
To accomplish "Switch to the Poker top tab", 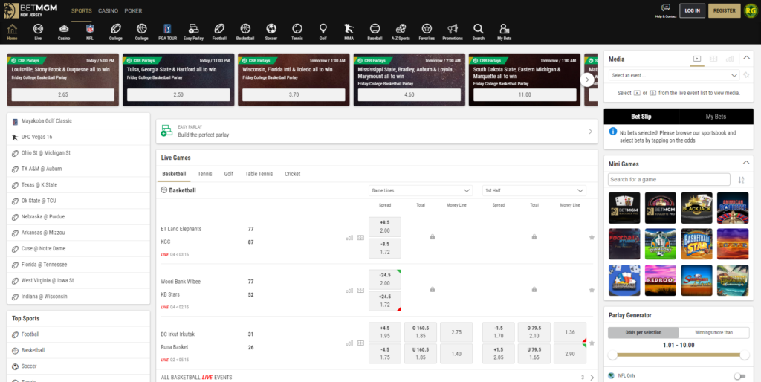I will (134, 10).
